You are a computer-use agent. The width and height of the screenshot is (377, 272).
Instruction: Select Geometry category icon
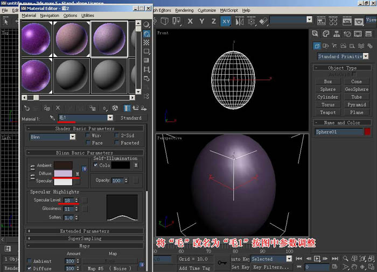tap(317, 46)
